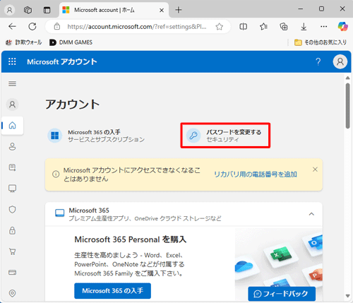Viewport: 353px width, 303px height.
Task: Select the Home sidebar item
Action: 13,126
